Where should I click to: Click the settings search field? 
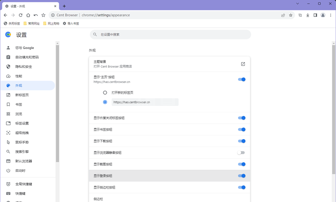171,34
